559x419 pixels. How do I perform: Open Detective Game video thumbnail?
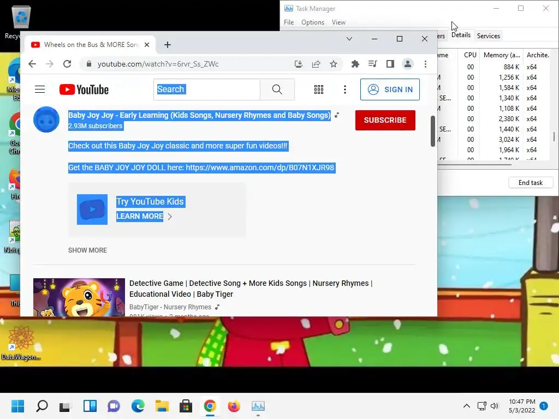tap(79, 297)
